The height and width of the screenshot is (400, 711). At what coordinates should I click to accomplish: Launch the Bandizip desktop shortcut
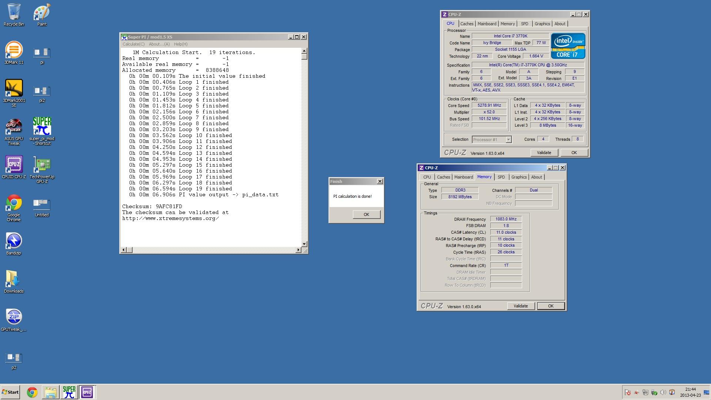pyautogui.click(x=14, y=244)
